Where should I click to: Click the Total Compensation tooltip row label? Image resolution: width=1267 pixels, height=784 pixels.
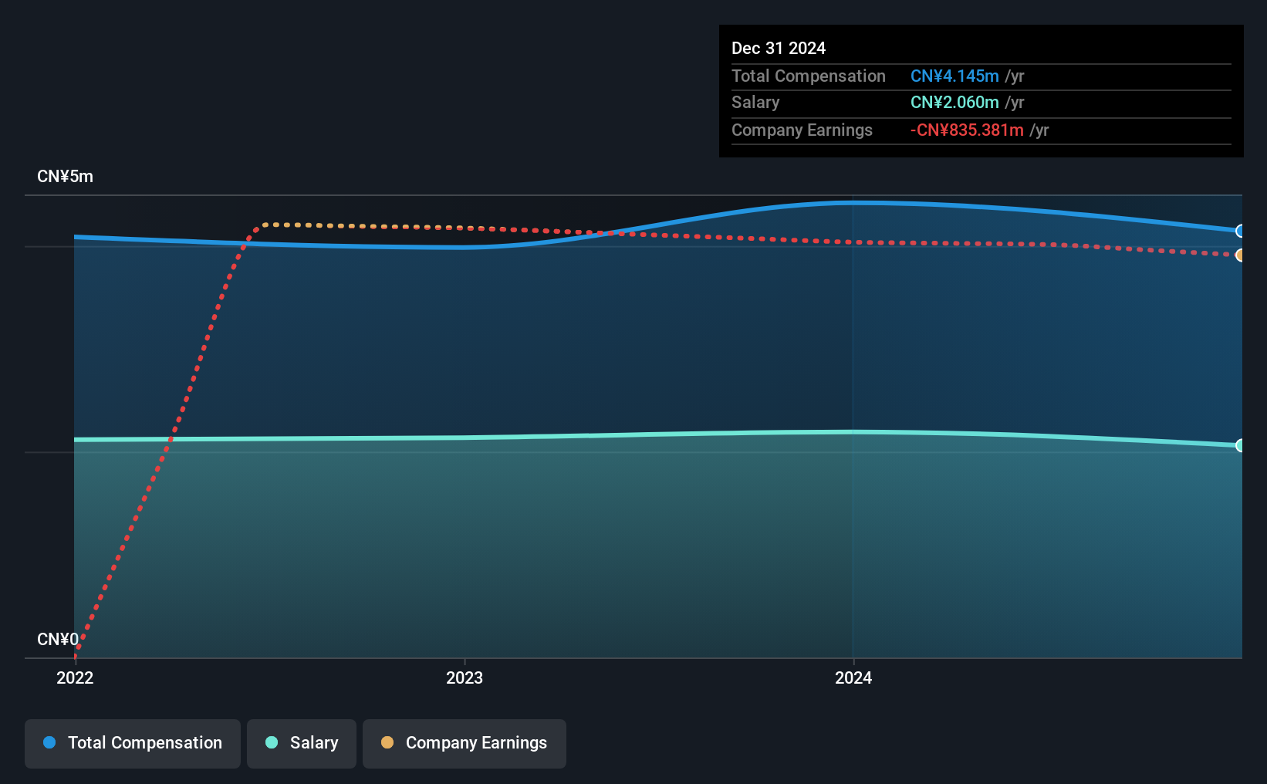coord(809,76)
